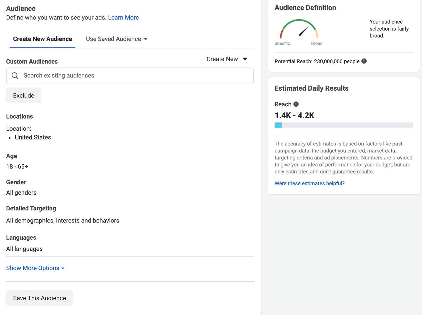Open the Create New custom audience dropdown
The width and height of the screenshot is (422, 315).
227,59
